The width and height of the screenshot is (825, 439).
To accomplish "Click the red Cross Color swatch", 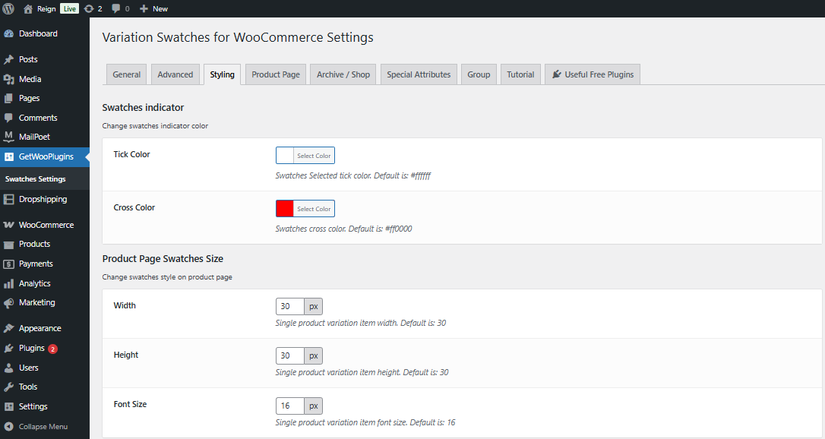I will (x=284, y=208).
